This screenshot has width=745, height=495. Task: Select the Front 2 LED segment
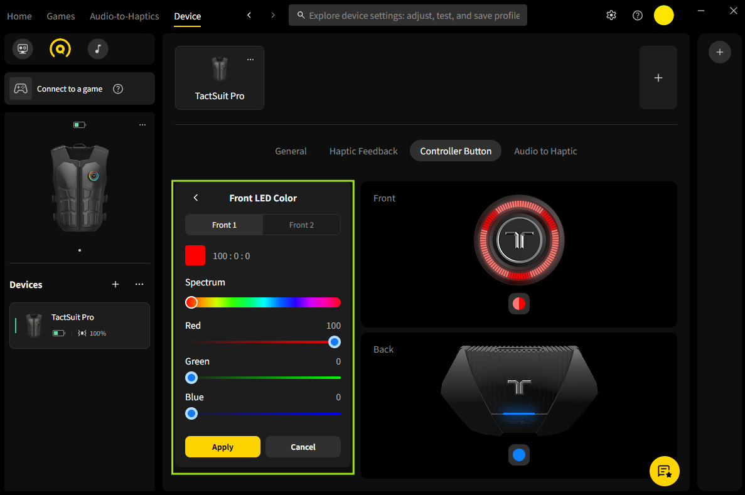(302, 225)
